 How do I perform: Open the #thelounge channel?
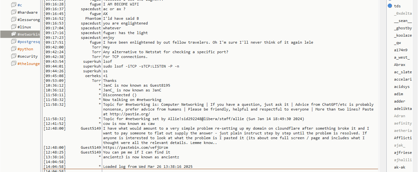pos(28,64)
